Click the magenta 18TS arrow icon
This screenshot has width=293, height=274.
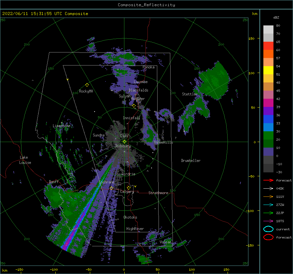(x=268, y=221)
